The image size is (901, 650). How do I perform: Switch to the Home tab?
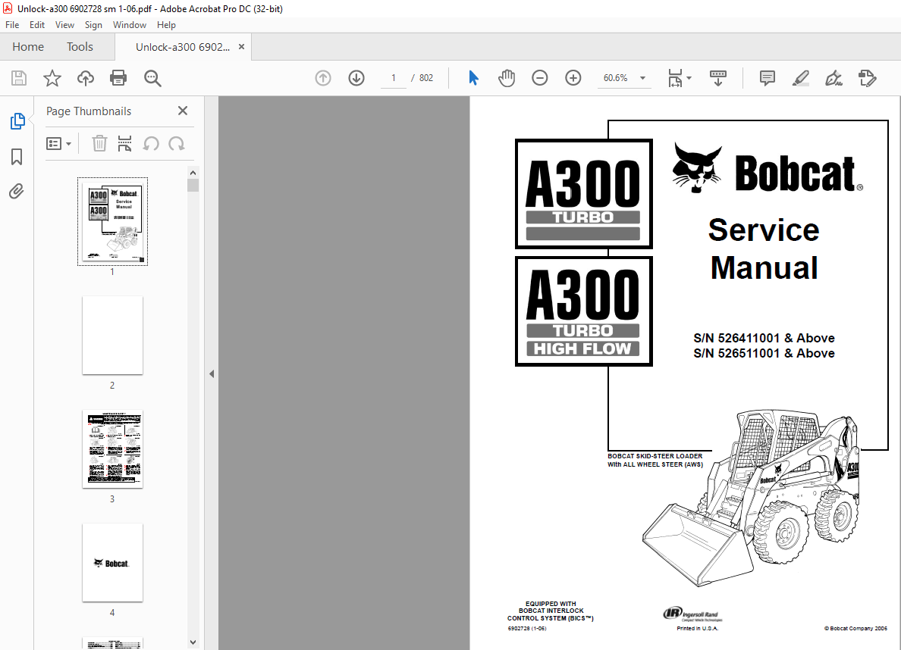click(x=28, y=47)
